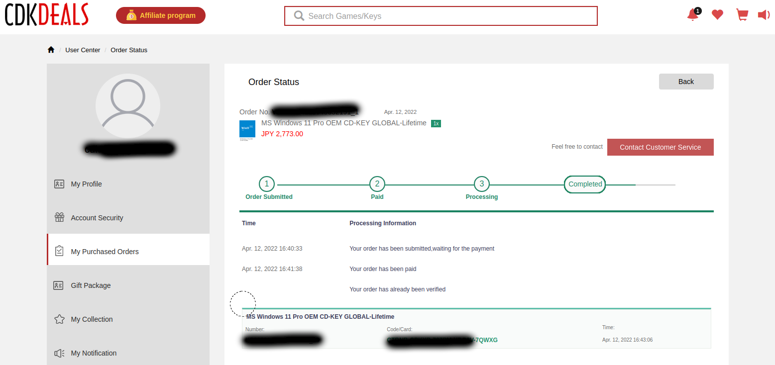775x365 pixels.
Task: Open the notifications bell icon
Action: pyautogui.click(x=693, y=15)
